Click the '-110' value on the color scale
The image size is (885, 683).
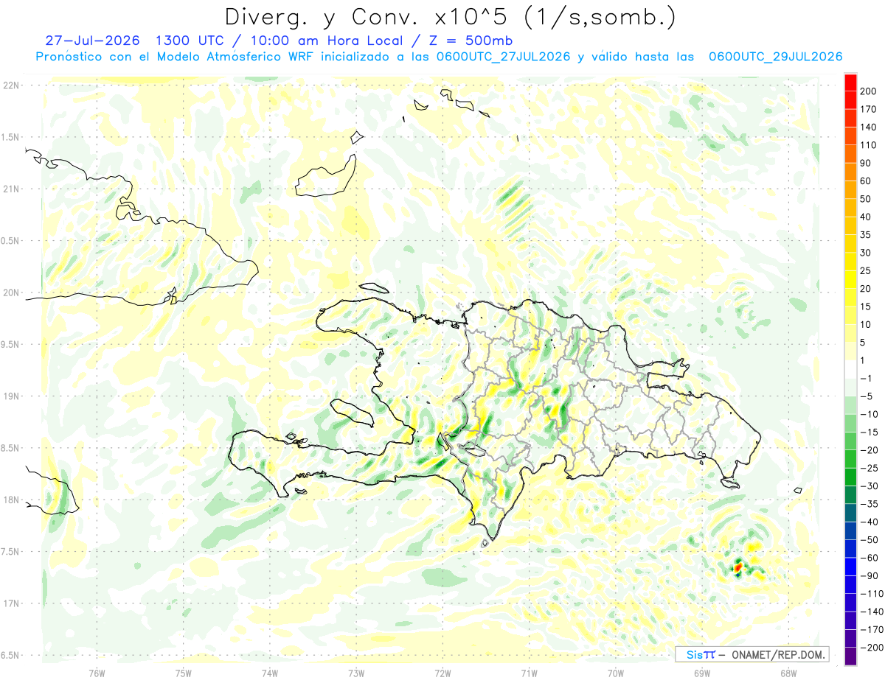870,594
